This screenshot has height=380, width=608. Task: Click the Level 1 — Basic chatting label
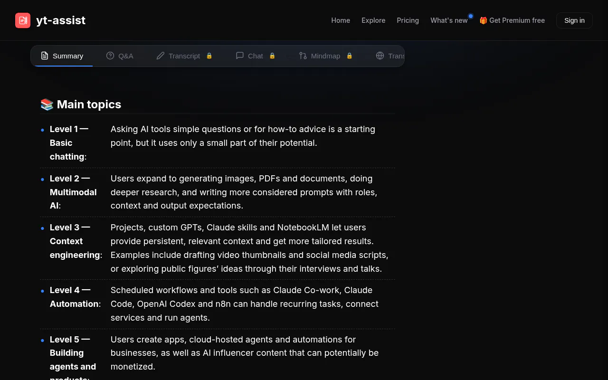[69, 143]
